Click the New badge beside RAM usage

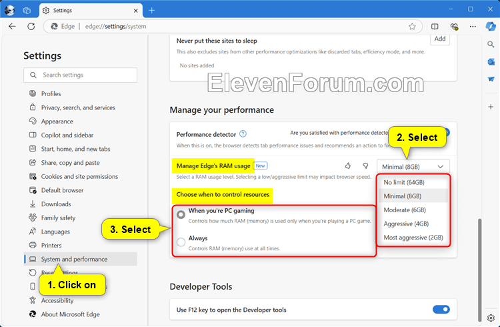pyautogui.click(x=260, y=166)
